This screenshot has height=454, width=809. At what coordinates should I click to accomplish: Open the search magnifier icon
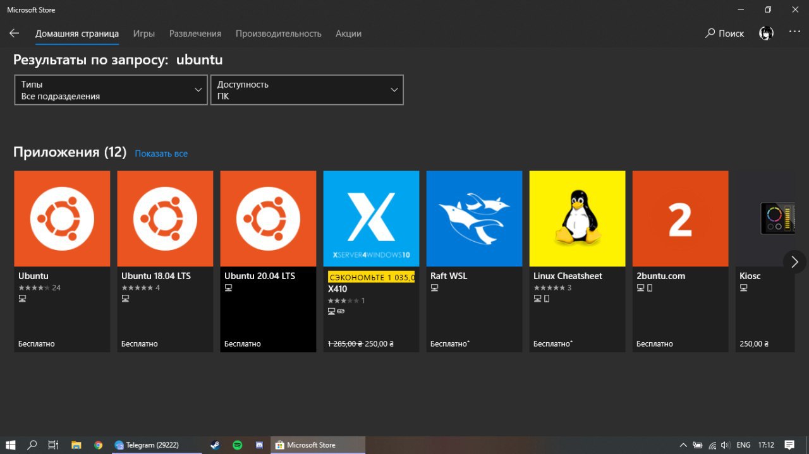click(710, 33)
